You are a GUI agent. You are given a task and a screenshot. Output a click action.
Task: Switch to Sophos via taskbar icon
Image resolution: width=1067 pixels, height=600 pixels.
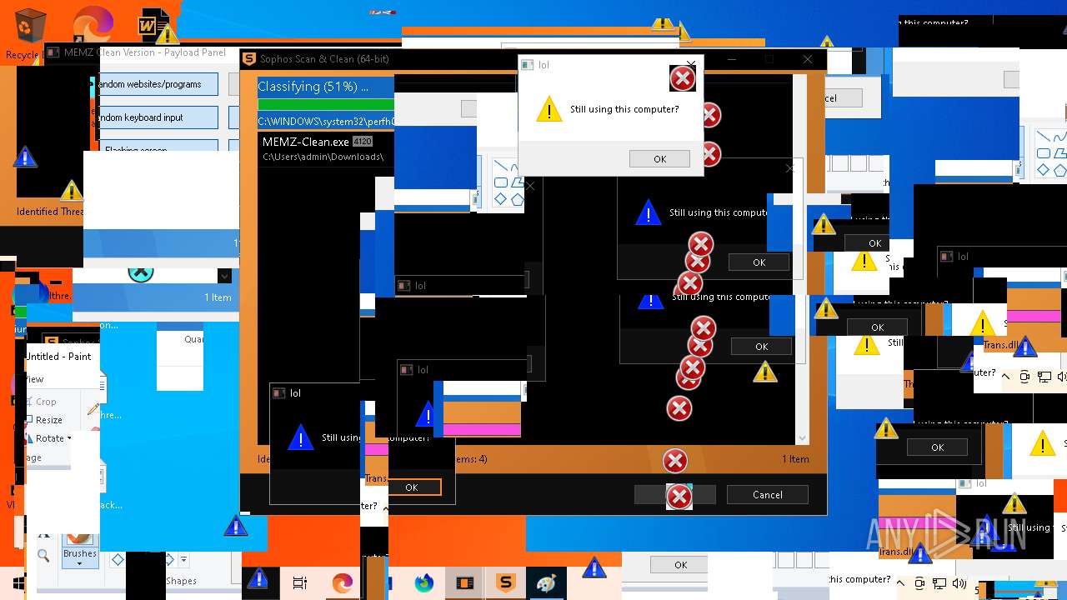coord(505,584)
